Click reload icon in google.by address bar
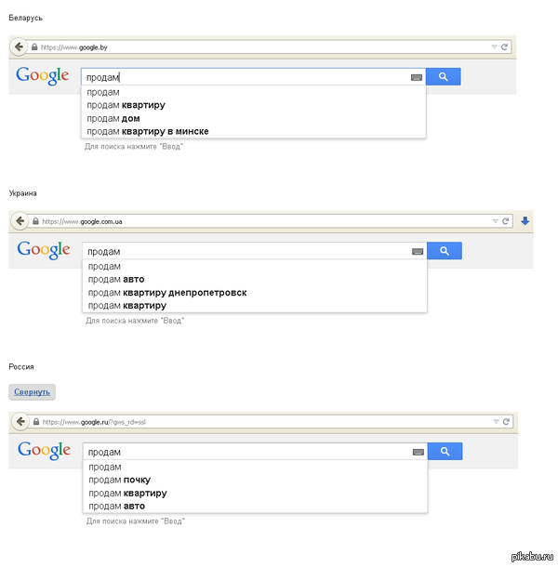The image size is (558, 567). [504, 47]
